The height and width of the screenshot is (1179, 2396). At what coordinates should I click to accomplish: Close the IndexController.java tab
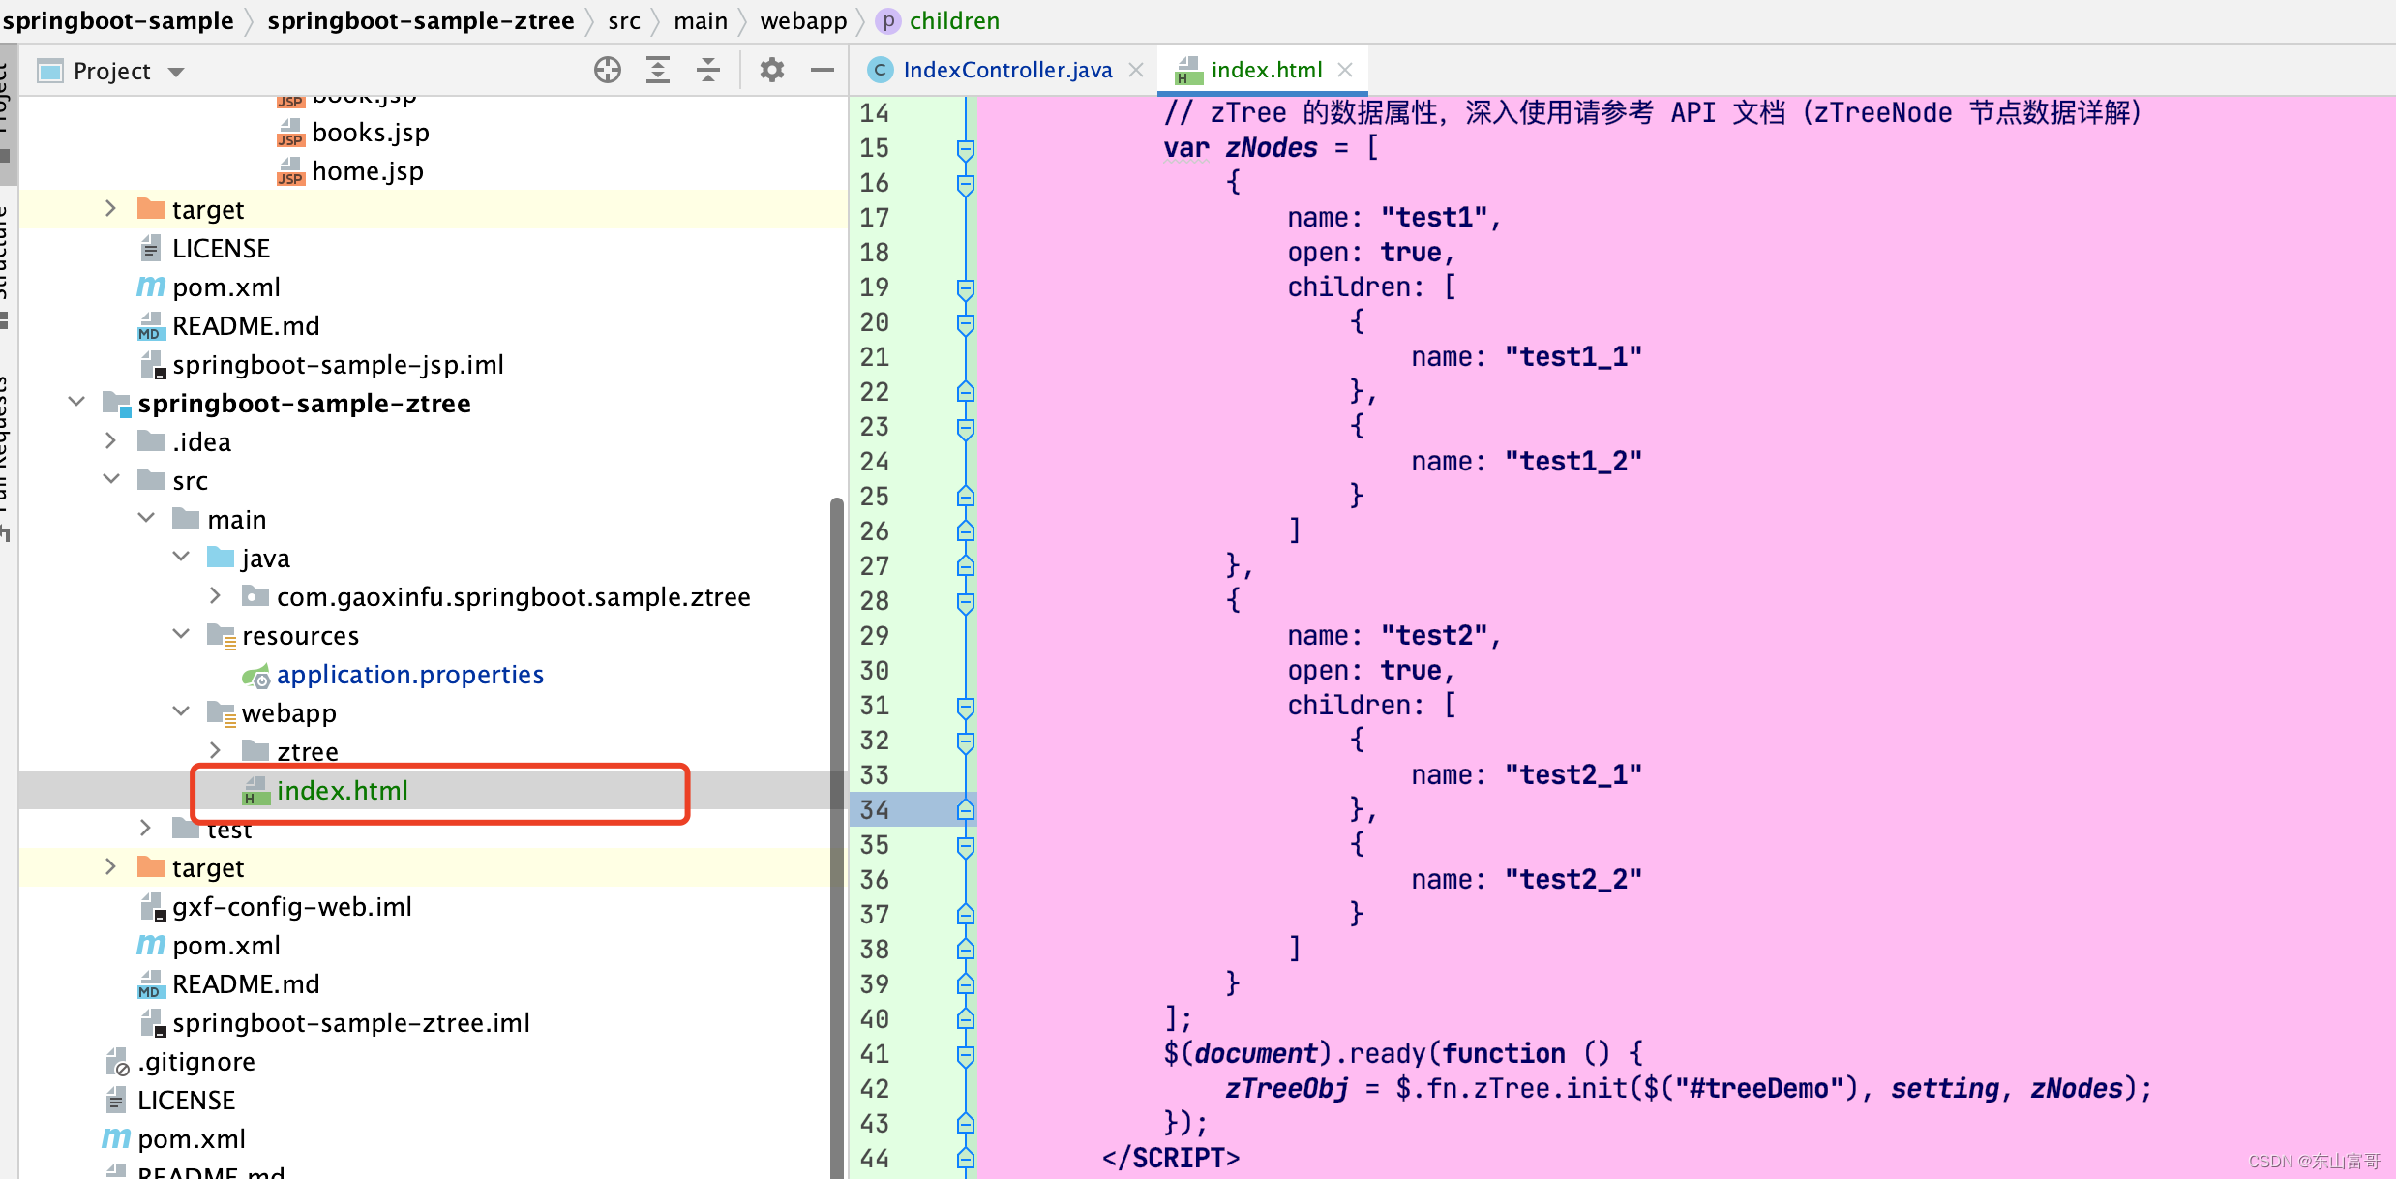click(x=1136, y=70)
